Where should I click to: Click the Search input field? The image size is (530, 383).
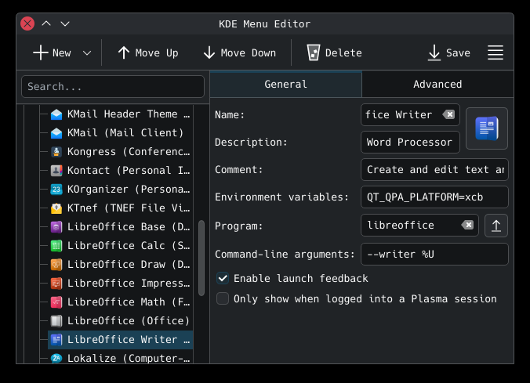[x=113, y=87]
